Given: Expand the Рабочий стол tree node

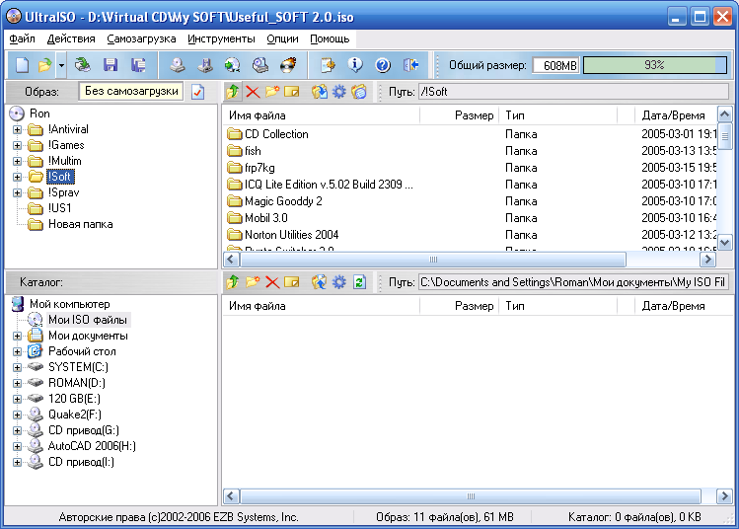Looking at the screenshot, I should point(17,351).
